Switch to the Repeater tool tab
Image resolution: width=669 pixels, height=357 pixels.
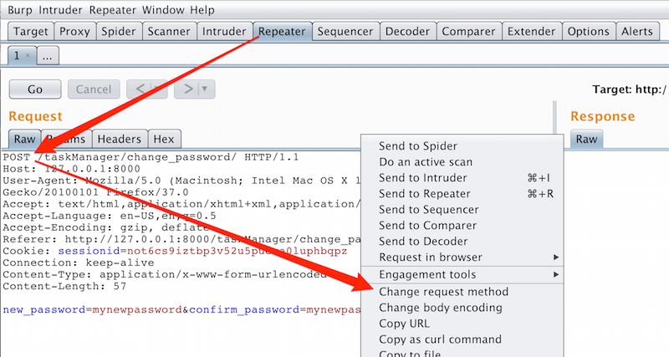[282, 31]
